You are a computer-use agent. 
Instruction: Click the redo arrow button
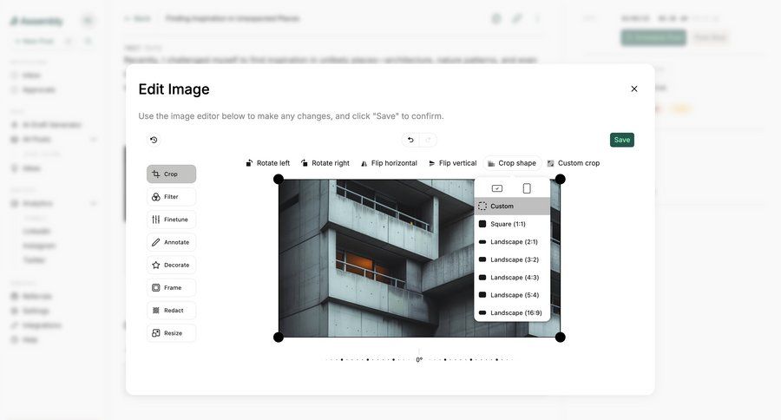(x=428, y=140)
